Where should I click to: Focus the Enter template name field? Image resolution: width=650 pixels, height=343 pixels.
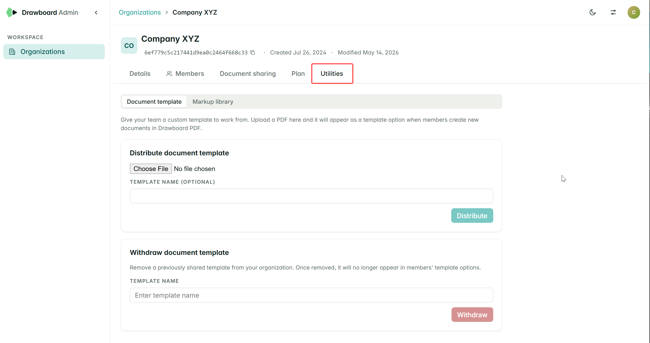[311, 295]
